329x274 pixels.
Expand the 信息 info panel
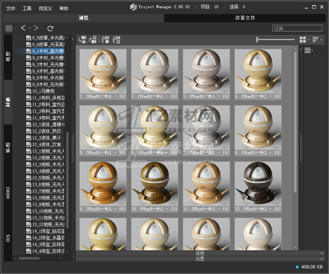pos(199,253)
